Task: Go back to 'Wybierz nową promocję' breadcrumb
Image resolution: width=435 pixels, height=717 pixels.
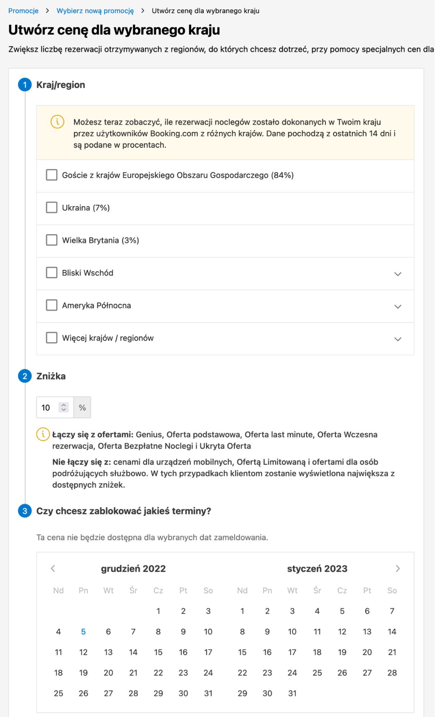Action: 95,11
